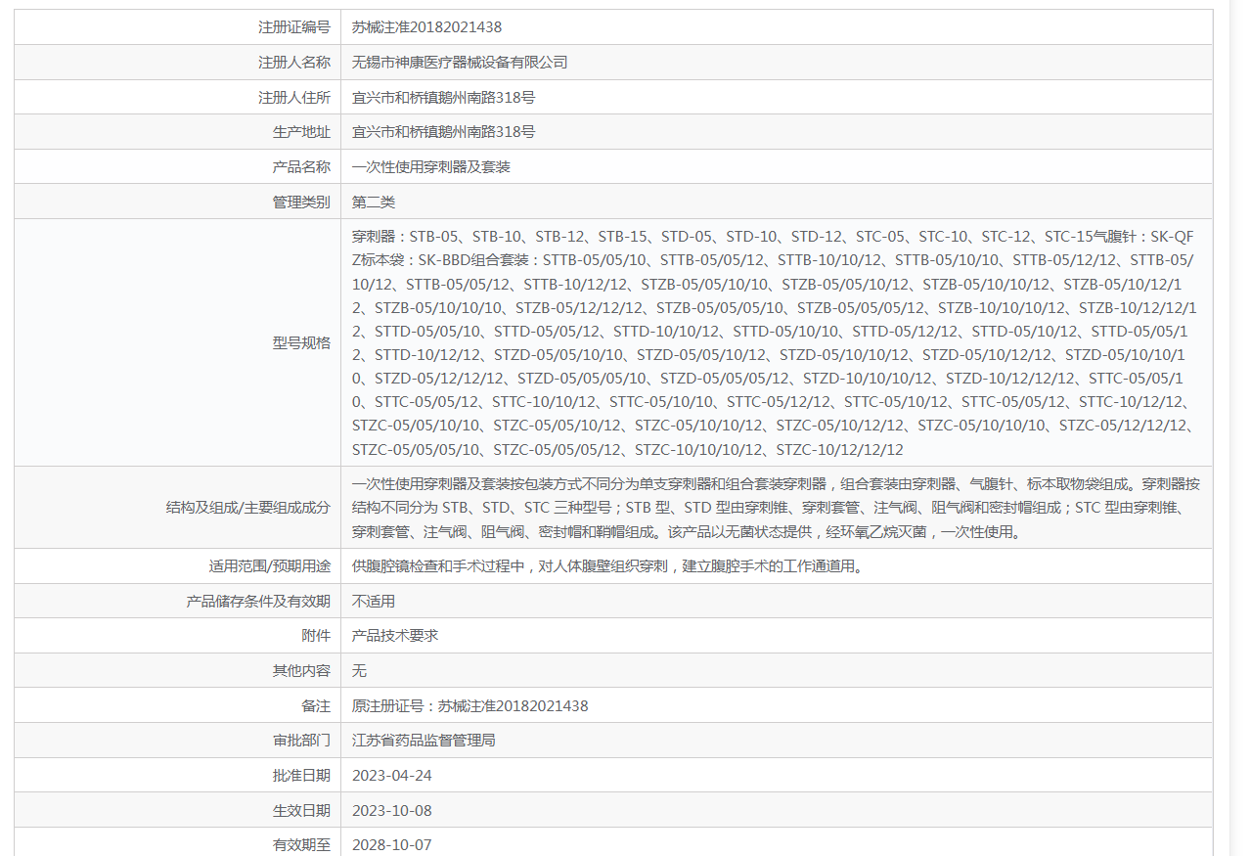Select company name 无锡市神康医疗器械设备有限公司
1251x856 pixels.
(460, 63)
